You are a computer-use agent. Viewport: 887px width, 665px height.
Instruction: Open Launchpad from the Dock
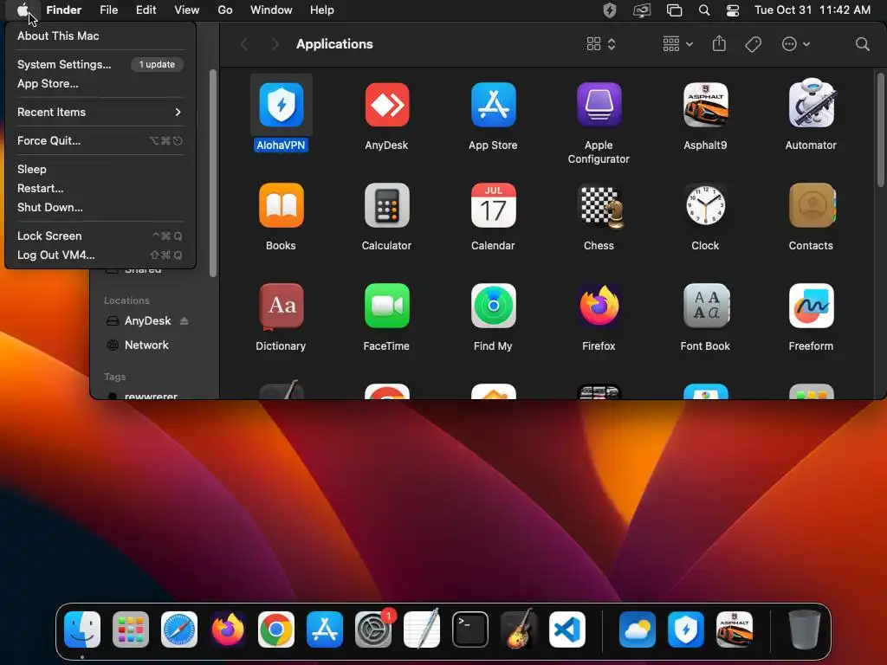(x=131, y=629)
